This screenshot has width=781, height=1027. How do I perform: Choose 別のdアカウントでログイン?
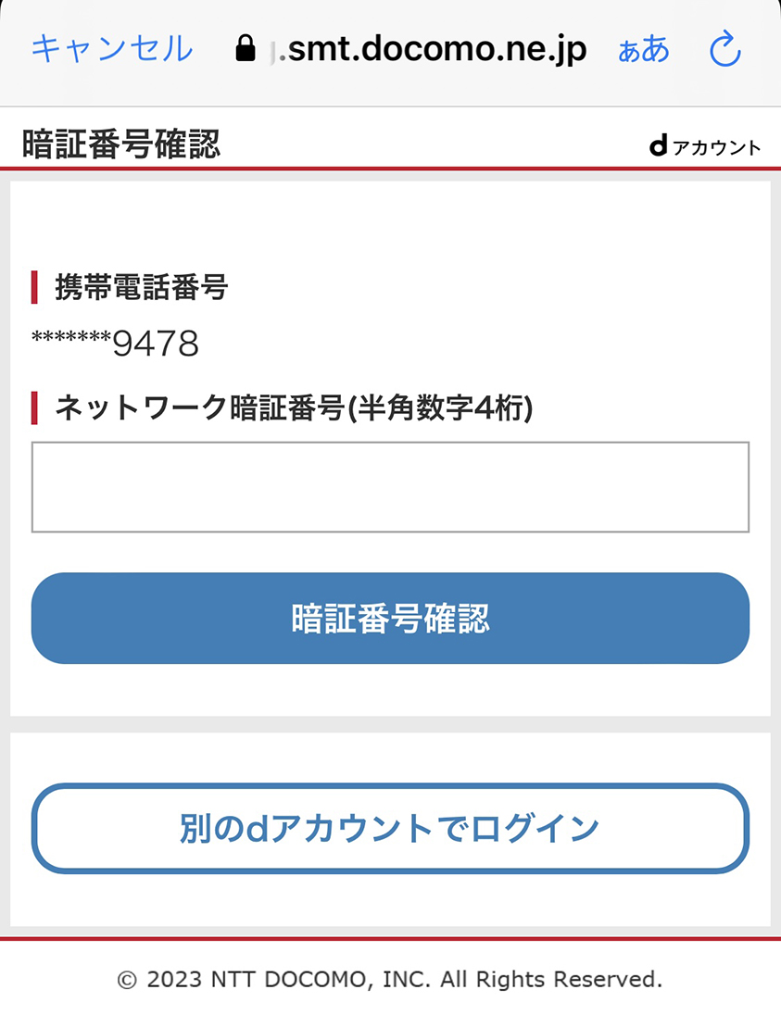(391, 829)
